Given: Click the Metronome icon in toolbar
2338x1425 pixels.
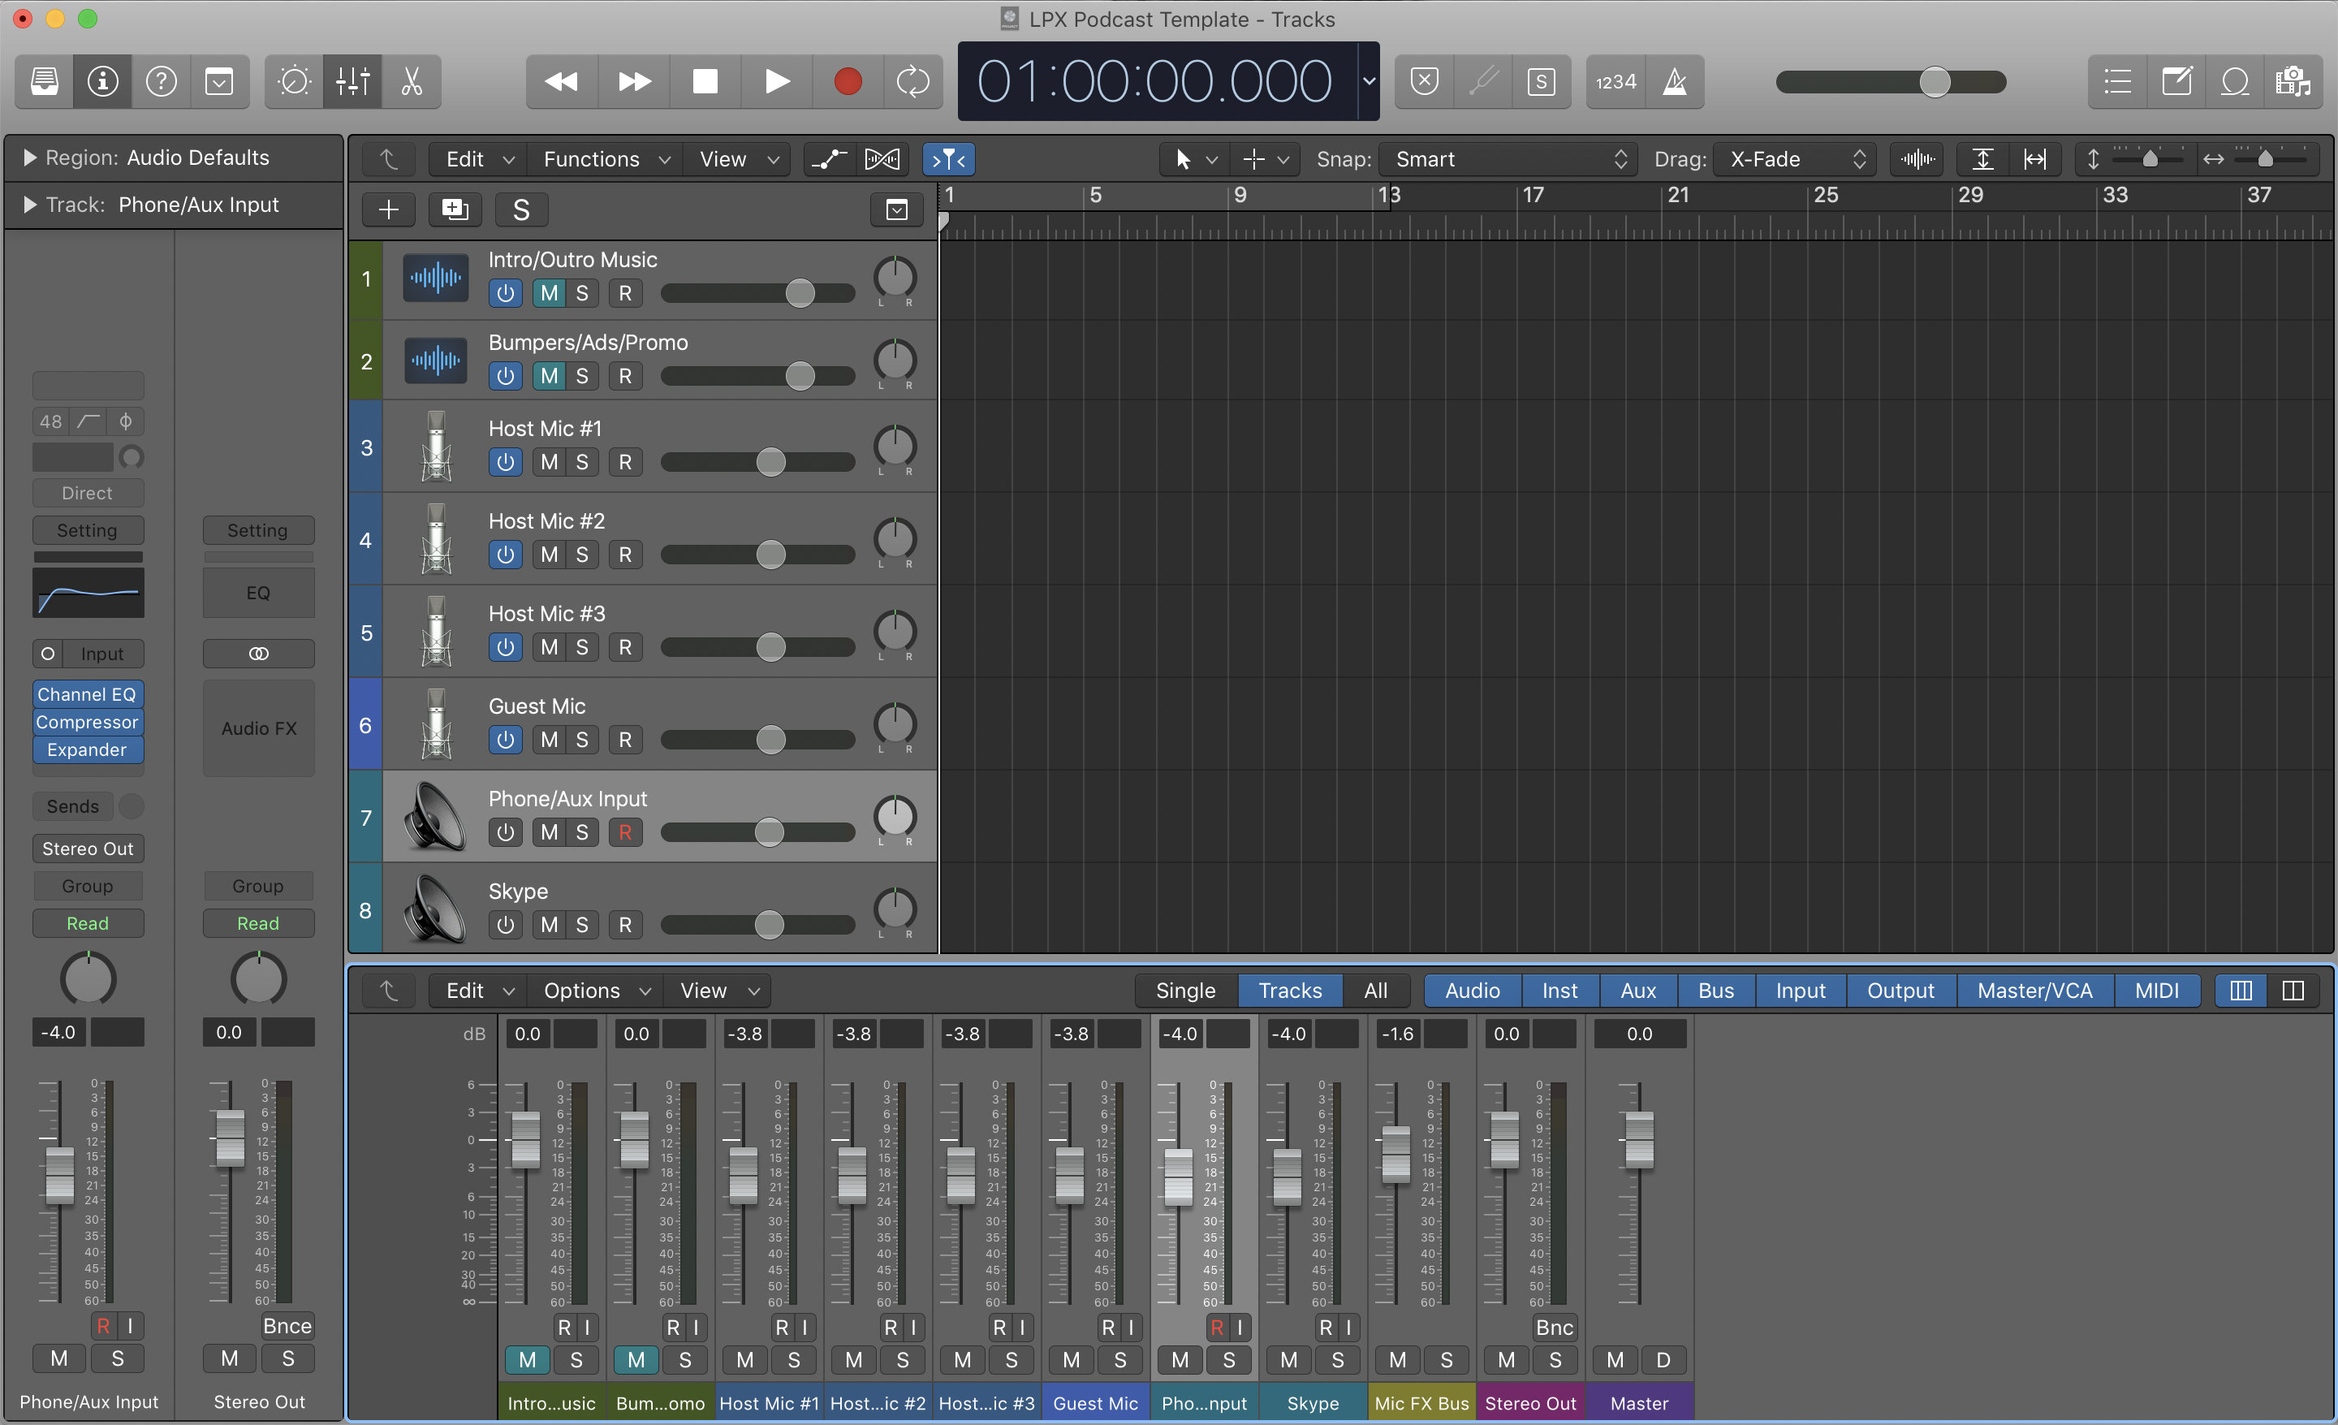Looking at the screenshot, I should coord(1675,80).
